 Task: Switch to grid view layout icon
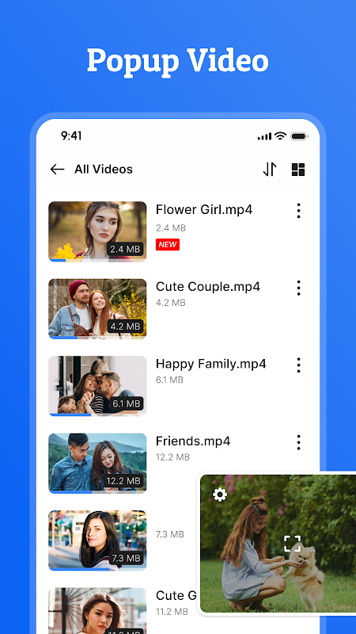(x=298, y=170)
